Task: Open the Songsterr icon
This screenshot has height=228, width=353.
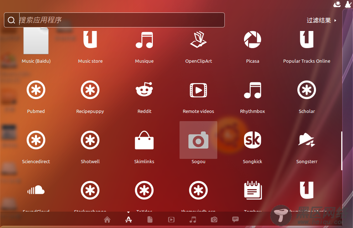Action: [x=307, y=140]
